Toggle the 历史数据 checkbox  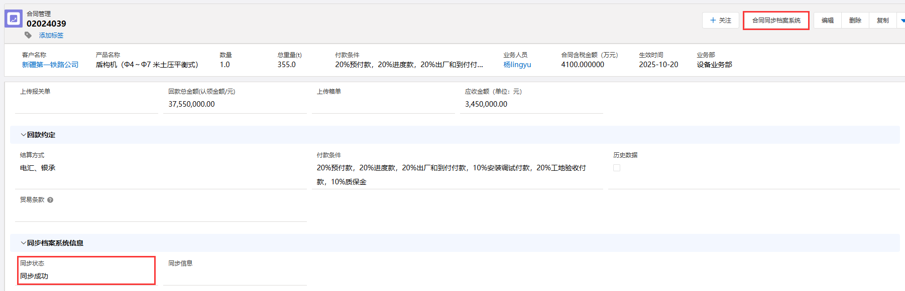(617, 168)
